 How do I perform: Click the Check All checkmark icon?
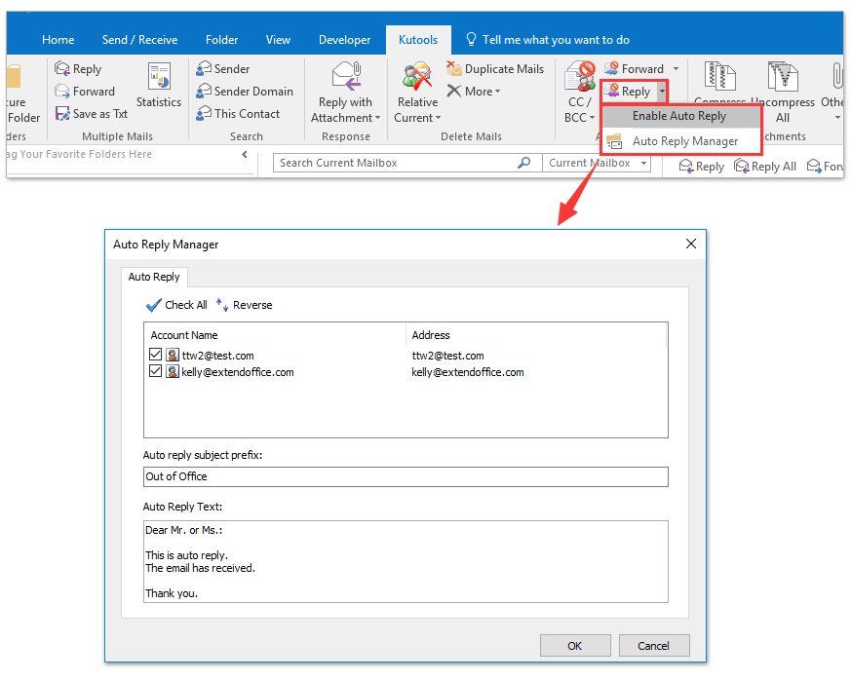tap(153, 305)
